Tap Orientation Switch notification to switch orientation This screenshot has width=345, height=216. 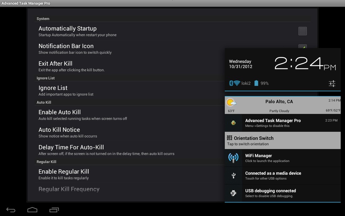pos(283,140)
